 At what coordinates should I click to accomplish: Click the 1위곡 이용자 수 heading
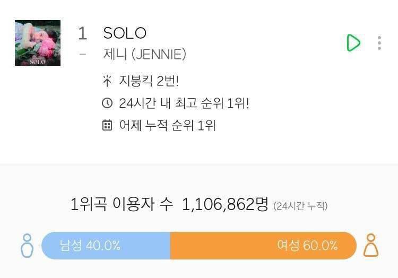[122, 204]
